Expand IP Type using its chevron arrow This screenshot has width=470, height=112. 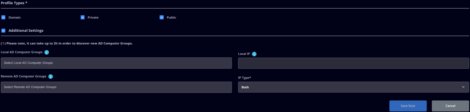463,87
